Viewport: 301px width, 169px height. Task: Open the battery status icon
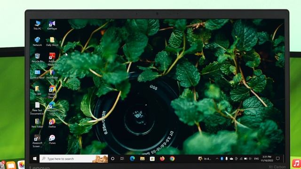[246, 159]
